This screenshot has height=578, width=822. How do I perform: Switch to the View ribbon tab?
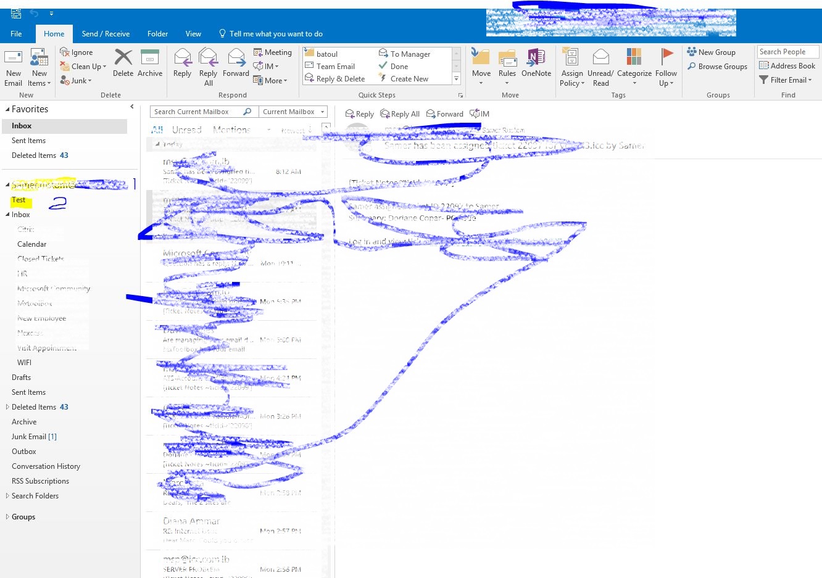tap(193, 34)
